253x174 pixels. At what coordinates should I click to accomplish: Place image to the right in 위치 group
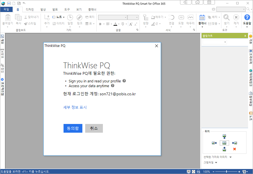234,143
